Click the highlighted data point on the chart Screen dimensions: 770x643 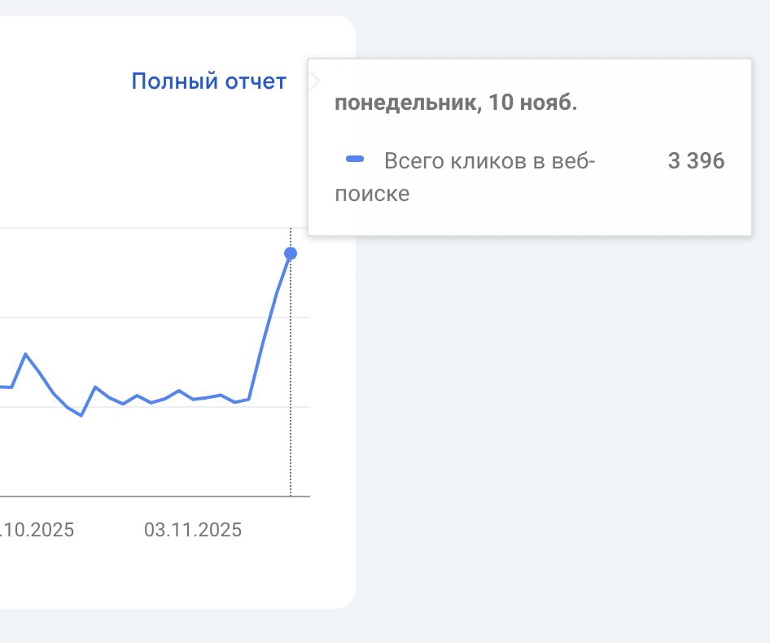[x=291, y=254]
